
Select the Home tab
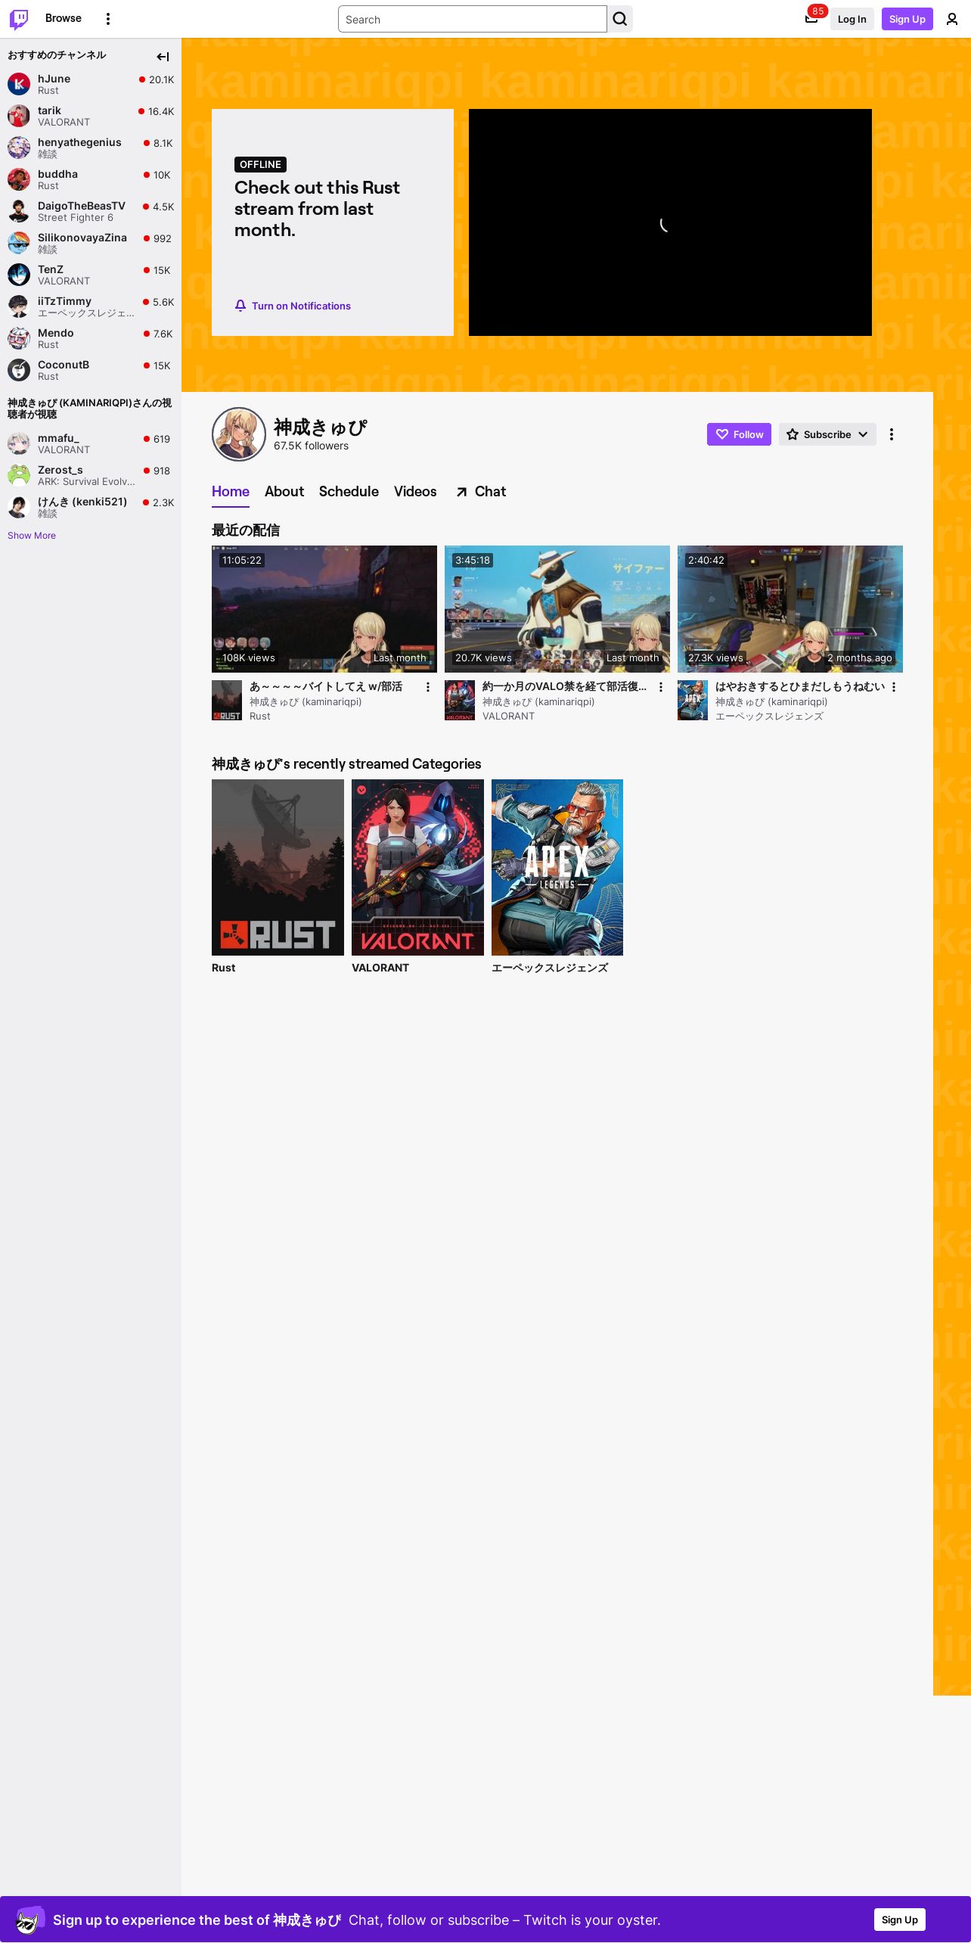(x=231, y=492)
